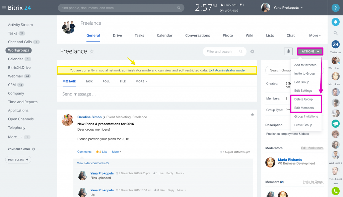Image resolution: width=343 pixels, height=197 pixels.
Task: Choose Edit Members from the menu
Action: pos(304,108)
